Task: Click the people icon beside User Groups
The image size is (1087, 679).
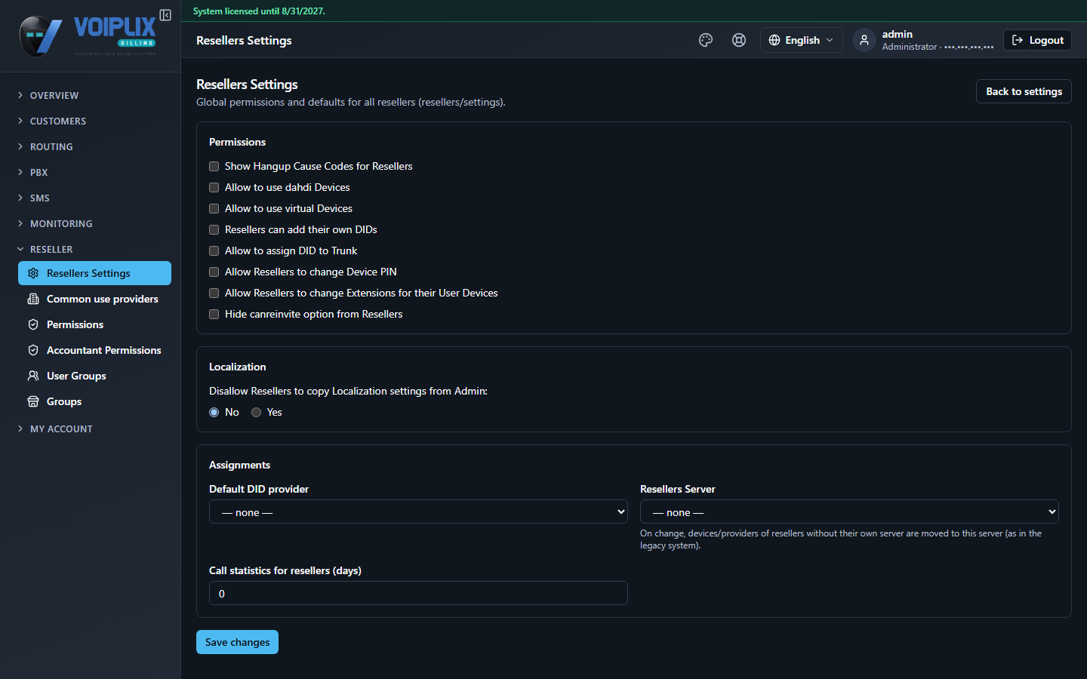Action: click(x=33, y=376)
